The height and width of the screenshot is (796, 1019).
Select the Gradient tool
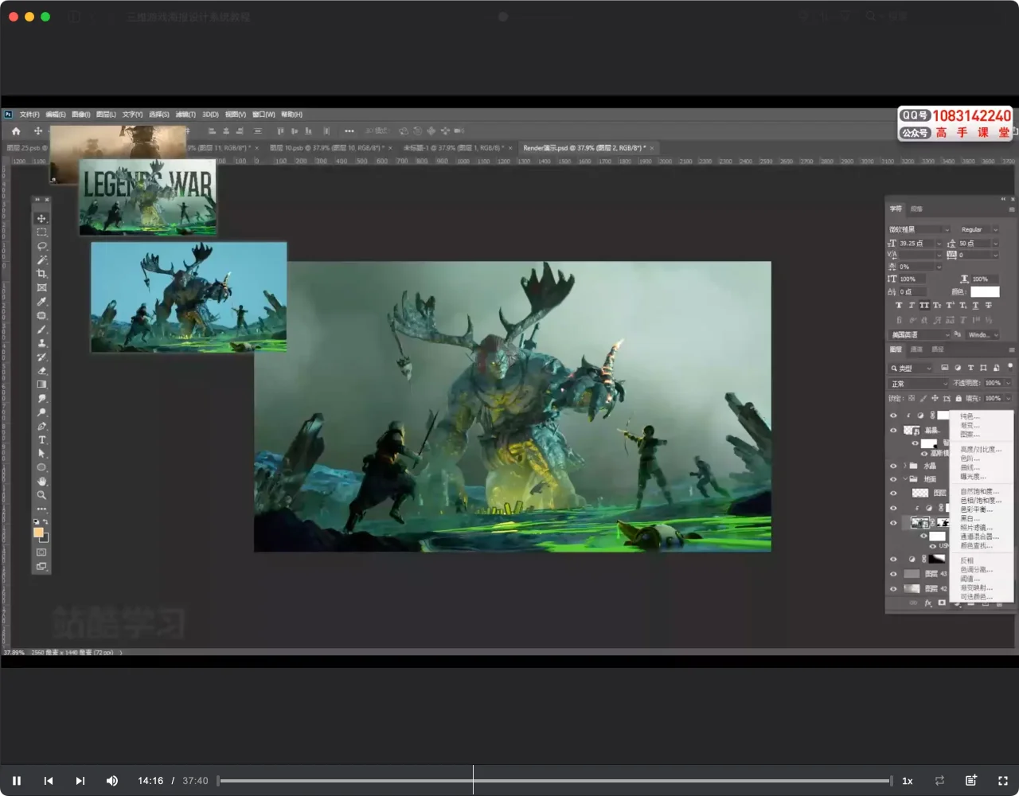pyautogui.click(x=41, y=384)
